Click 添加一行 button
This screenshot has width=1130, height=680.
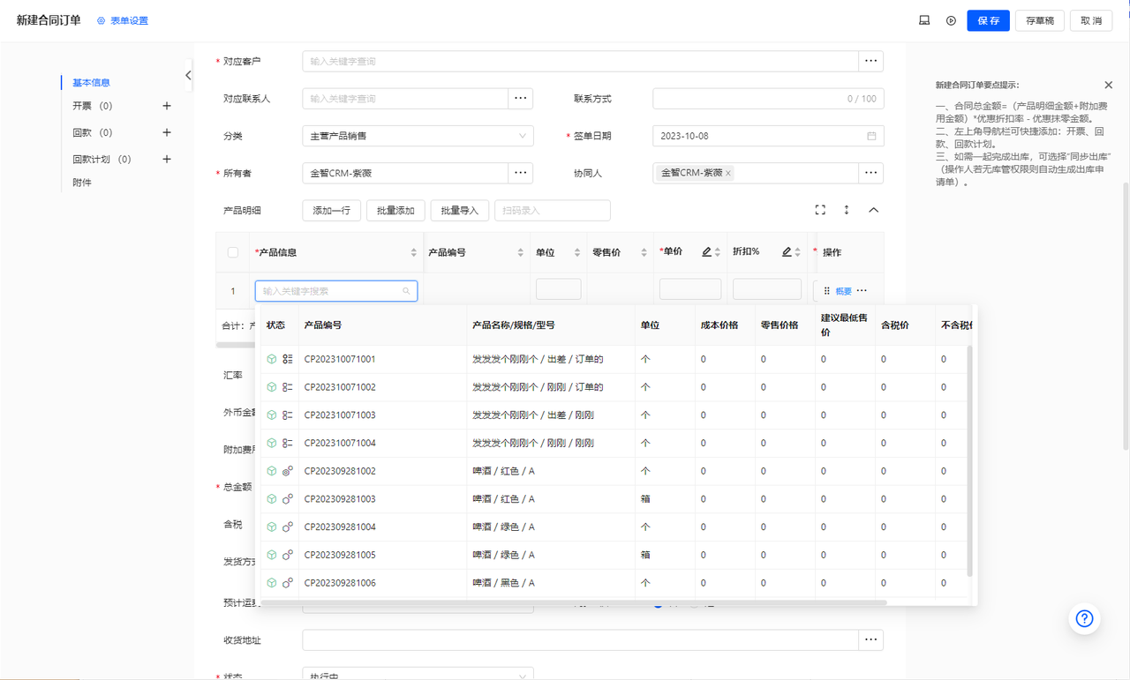tap(332, 210)
